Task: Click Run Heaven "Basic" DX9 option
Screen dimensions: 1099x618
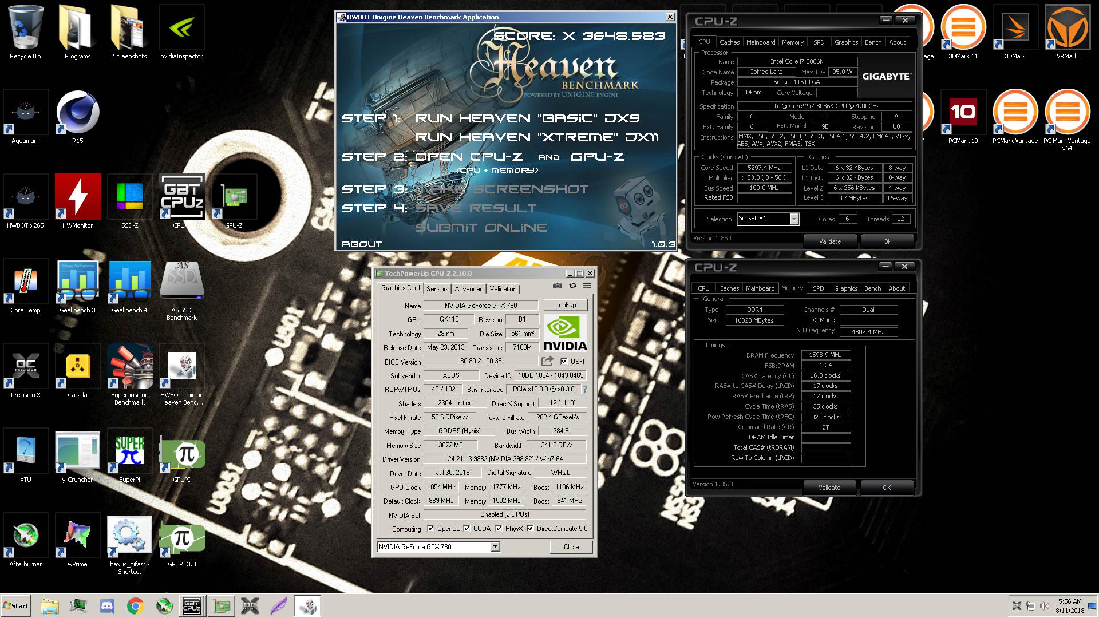Action: coord(527,118)
